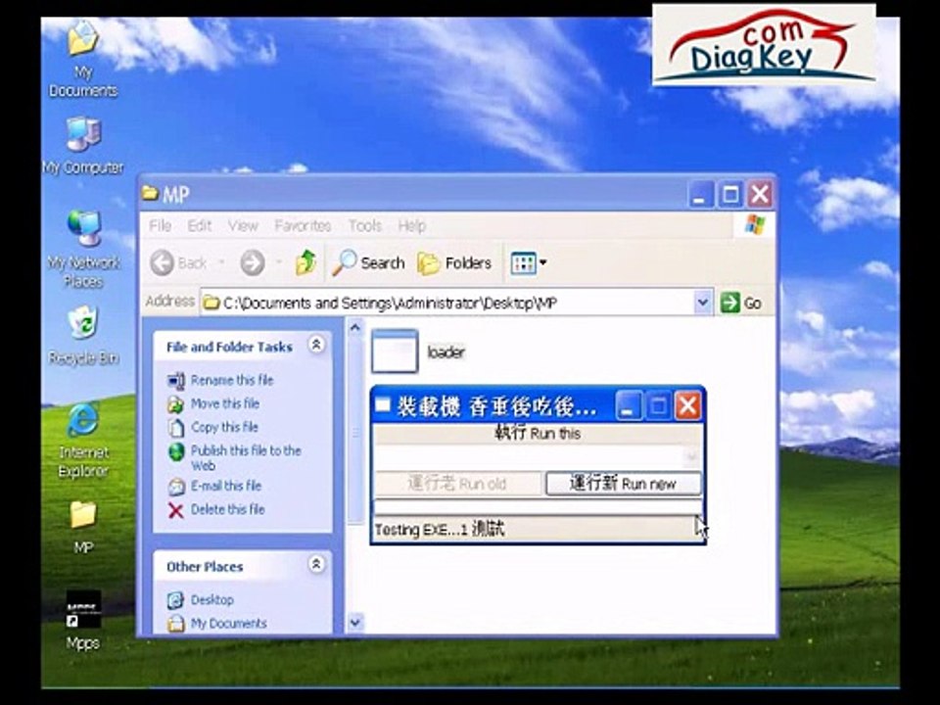940x705 pixels.
Task: Open the Help menu
Action: [412, 226]
